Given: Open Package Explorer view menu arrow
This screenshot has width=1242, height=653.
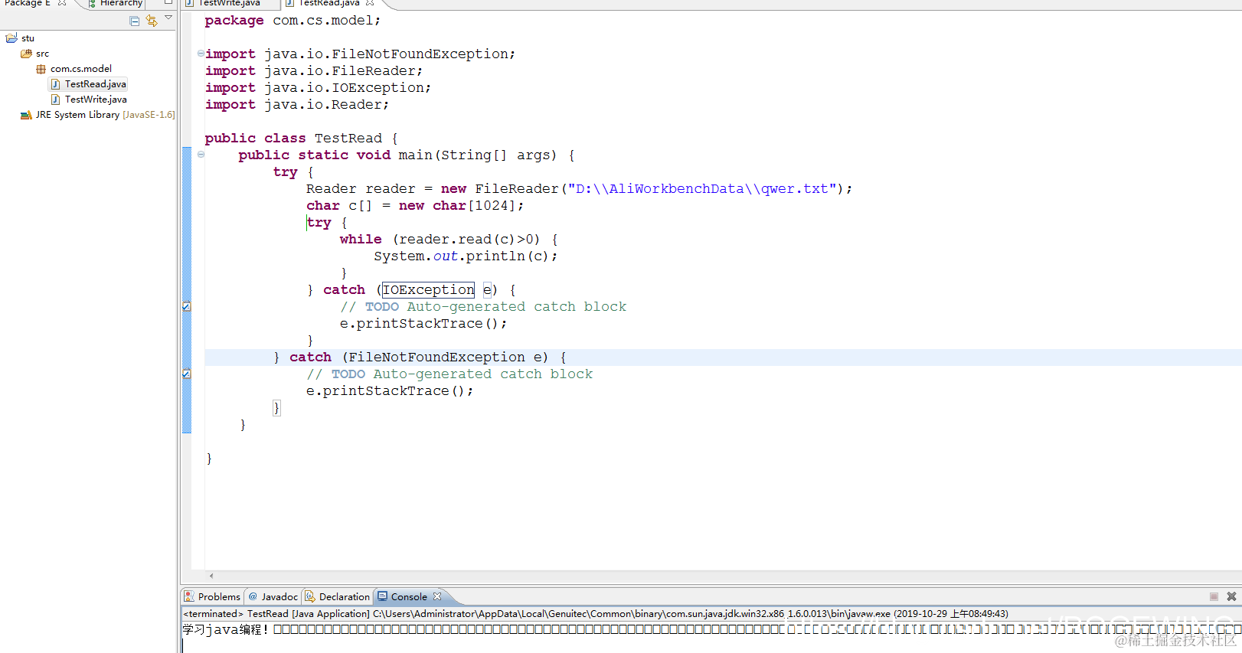Looking at the screenshot, I should (x=168, y=18).
